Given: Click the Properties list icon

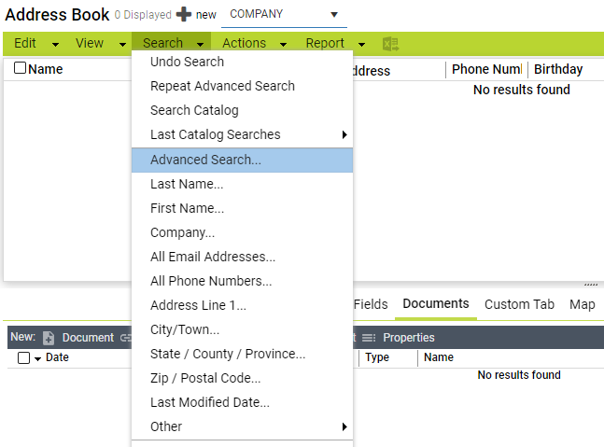Looking at the screenshot, I should pos(368,338).
